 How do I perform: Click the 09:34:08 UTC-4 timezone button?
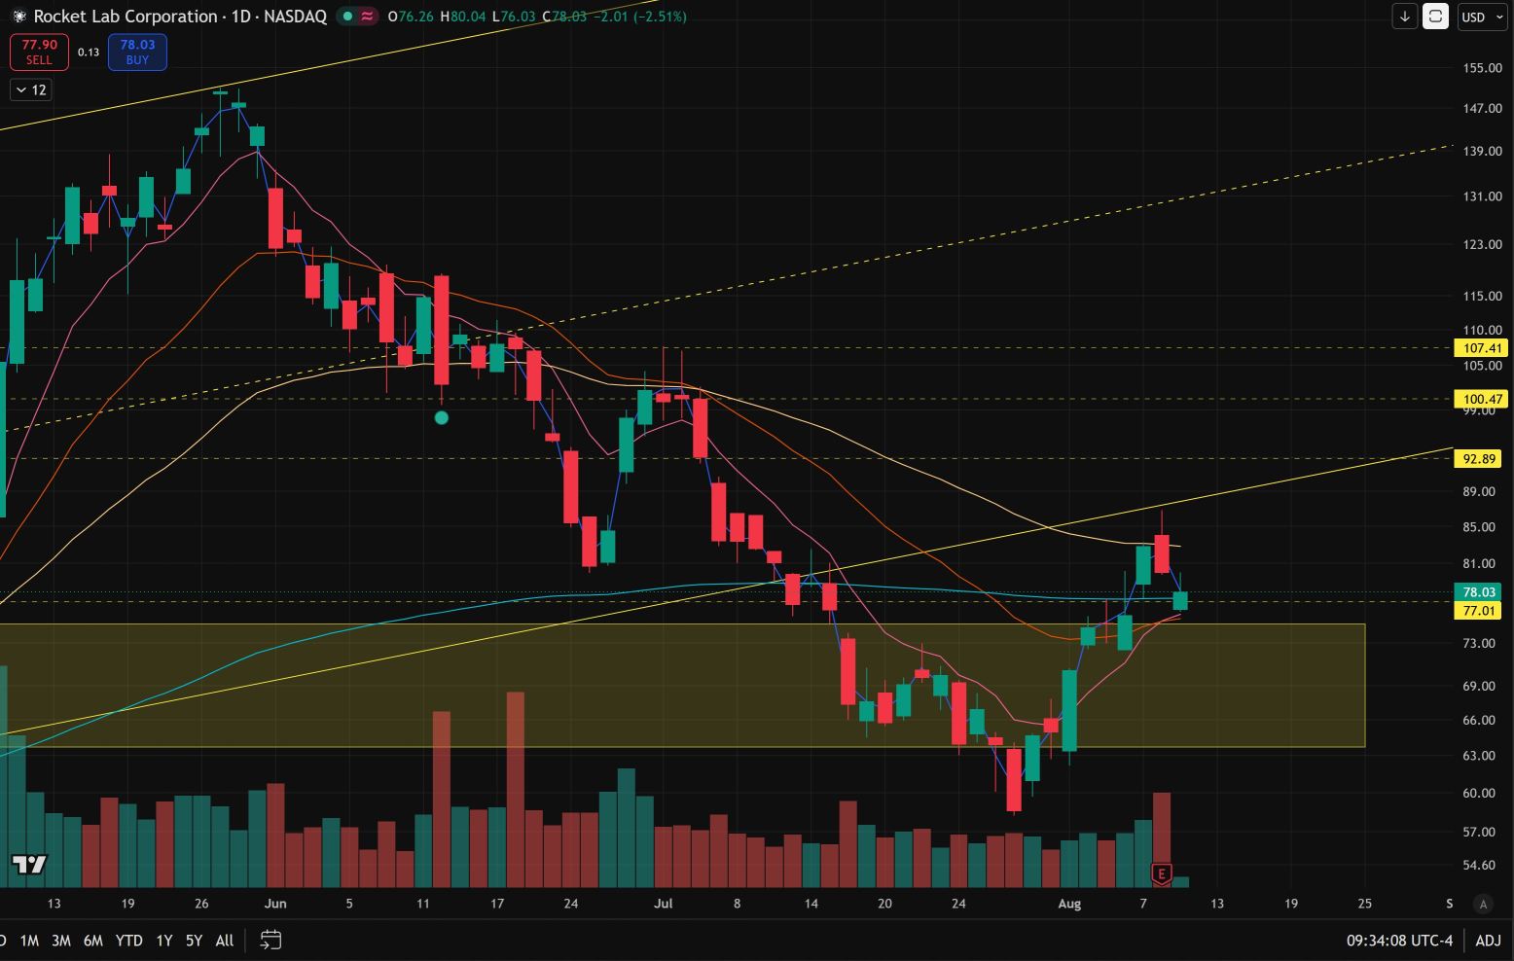pos(1399,941)
